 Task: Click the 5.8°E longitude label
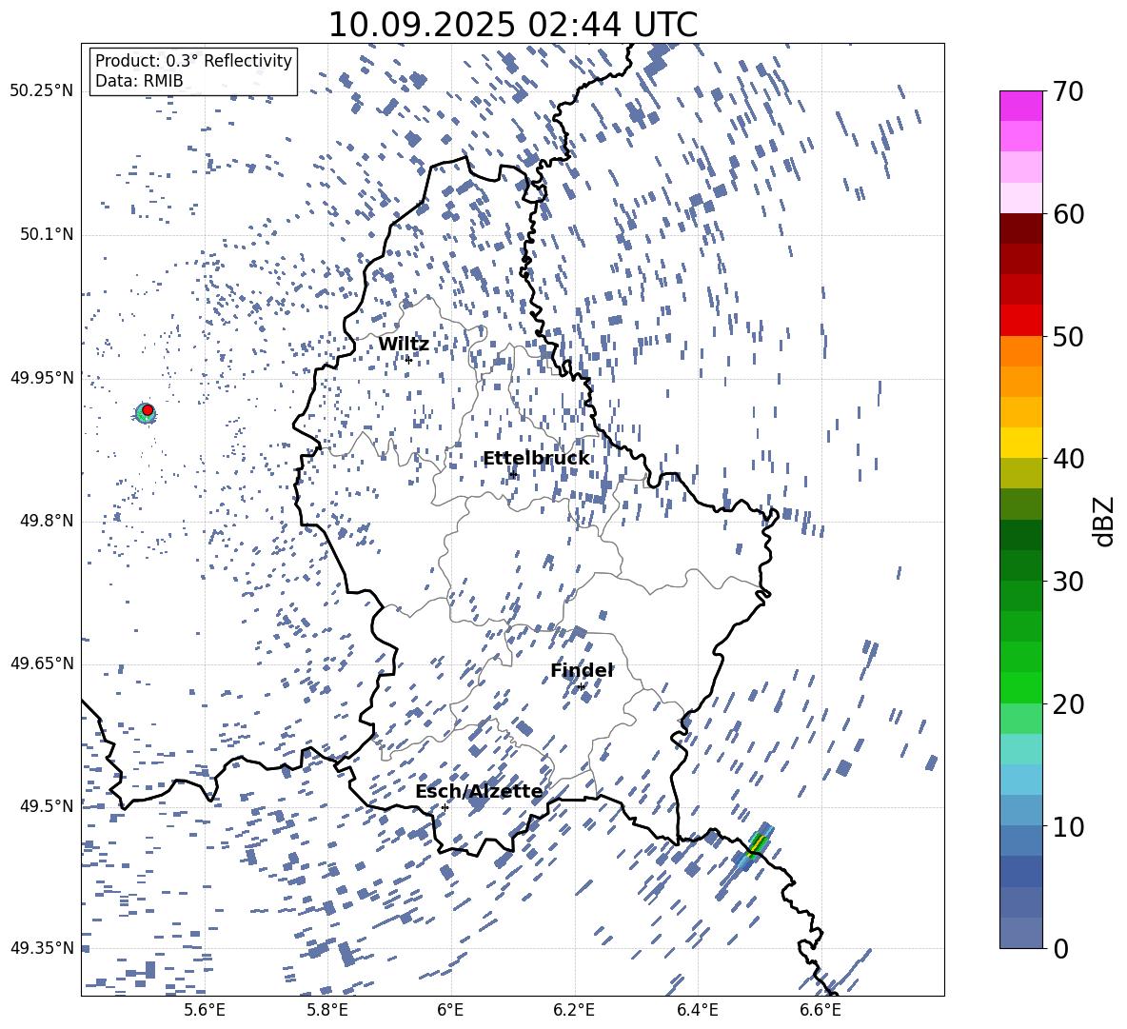click(327, 1010)
